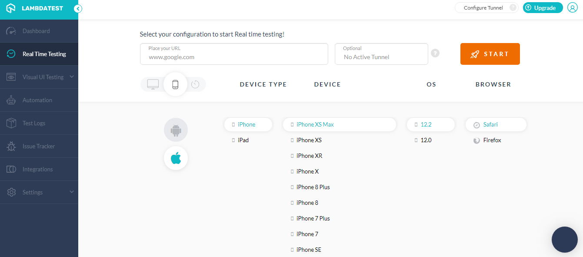Select the Android device platform icon
The image size is (583, 257).
click(176, 130)
